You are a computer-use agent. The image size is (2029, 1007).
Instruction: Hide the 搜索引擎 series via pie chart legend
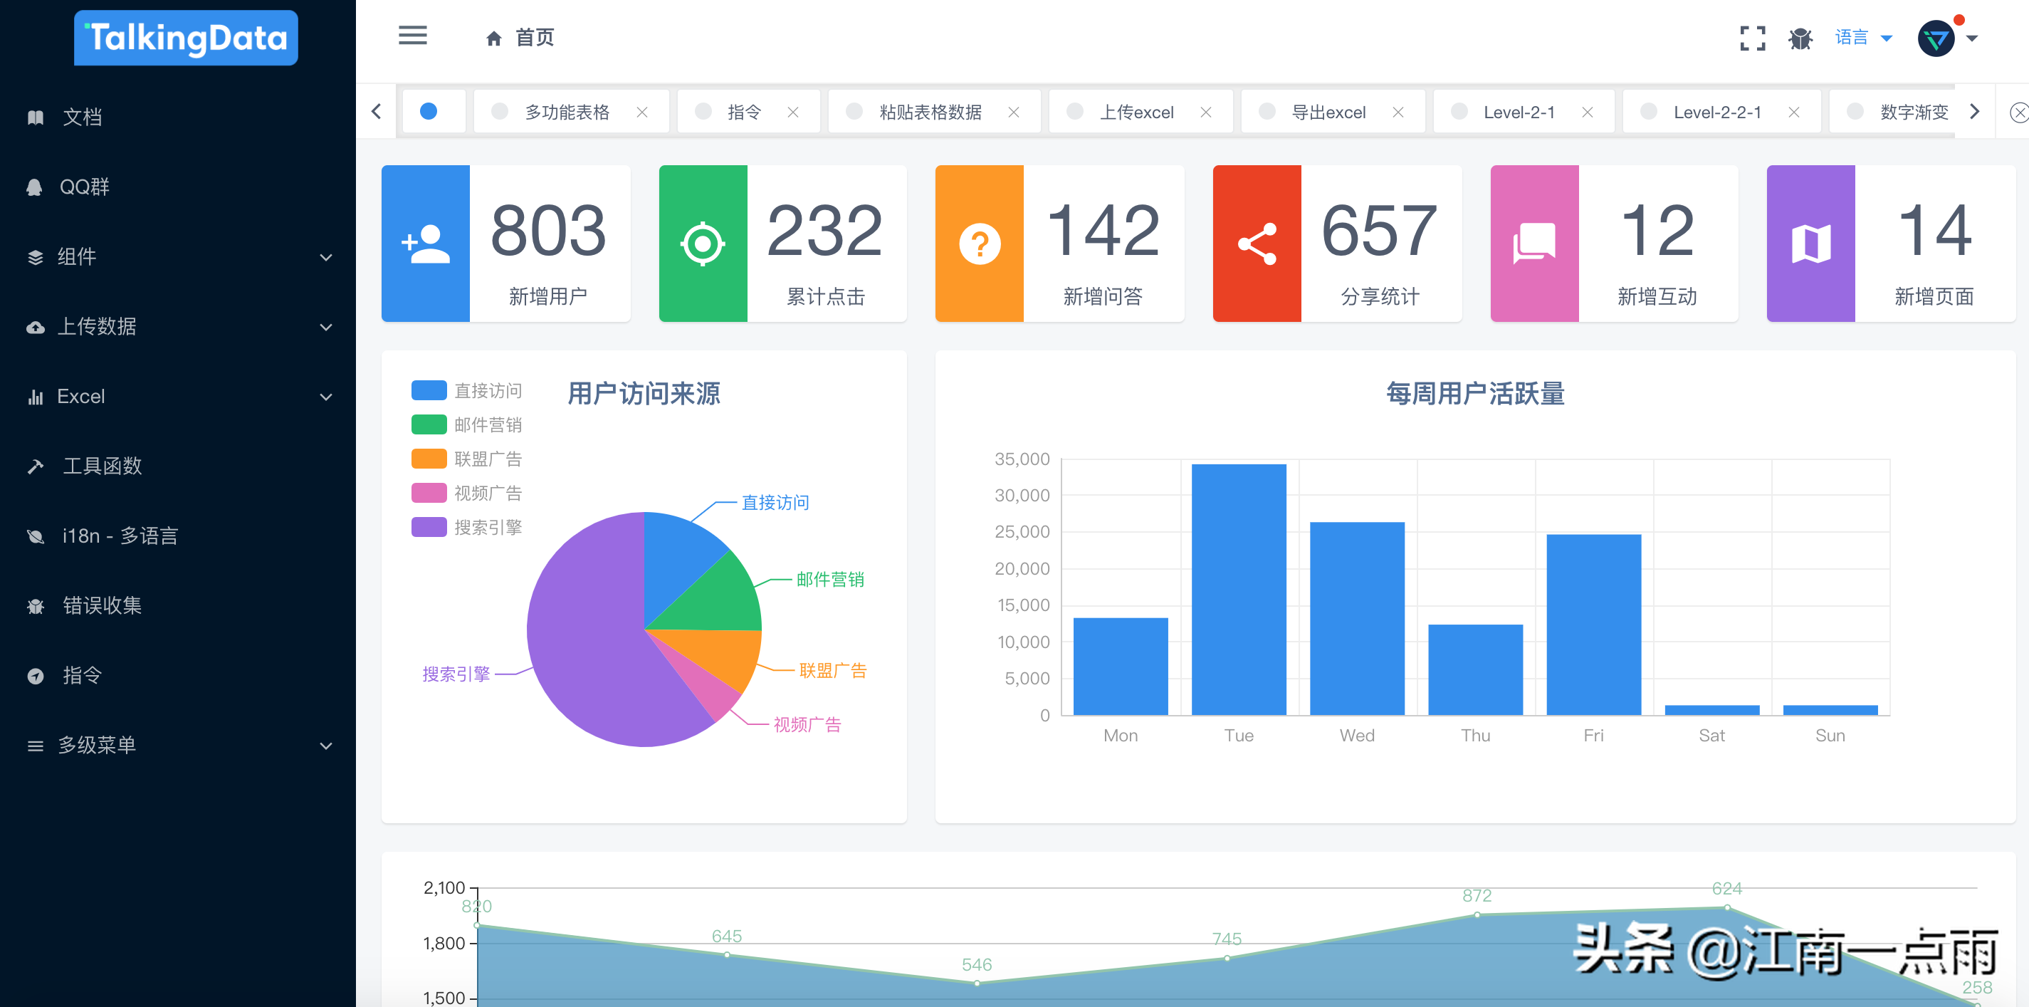pos(490,527)
